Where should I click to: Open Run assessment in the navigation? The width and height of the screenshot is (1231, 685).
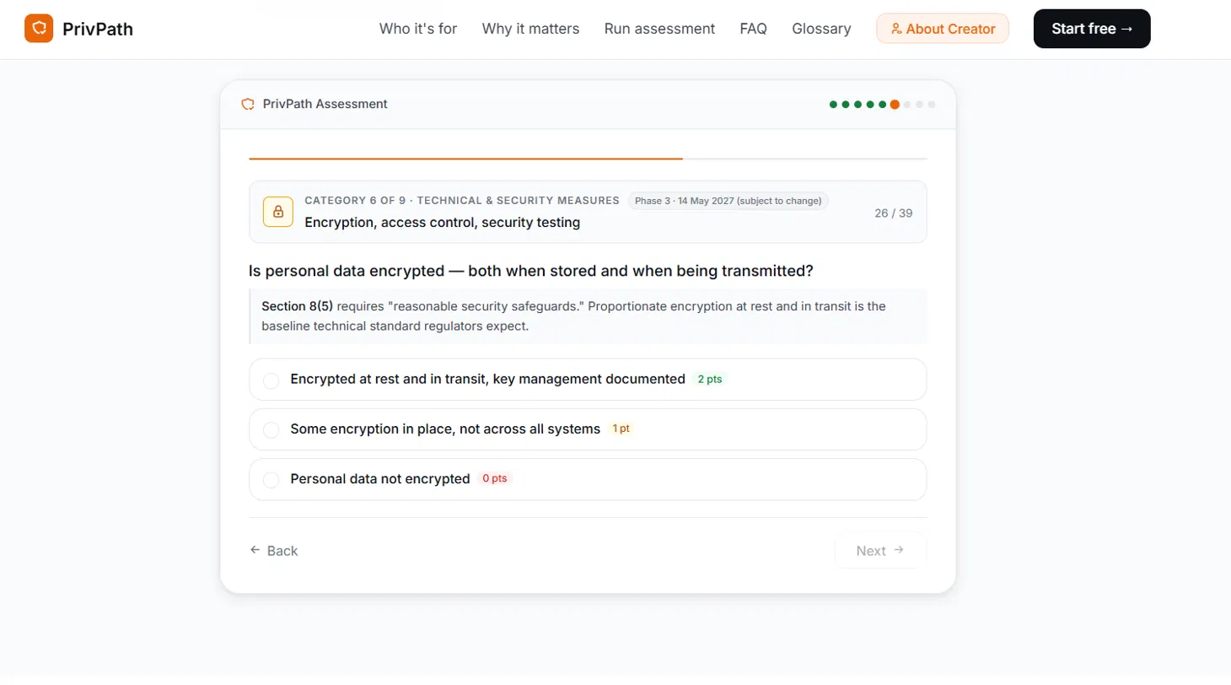tap(659, 29)
